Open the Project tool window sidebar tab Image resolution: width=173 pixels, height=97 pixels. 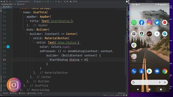pyautogui.click(x=1, y=9)
